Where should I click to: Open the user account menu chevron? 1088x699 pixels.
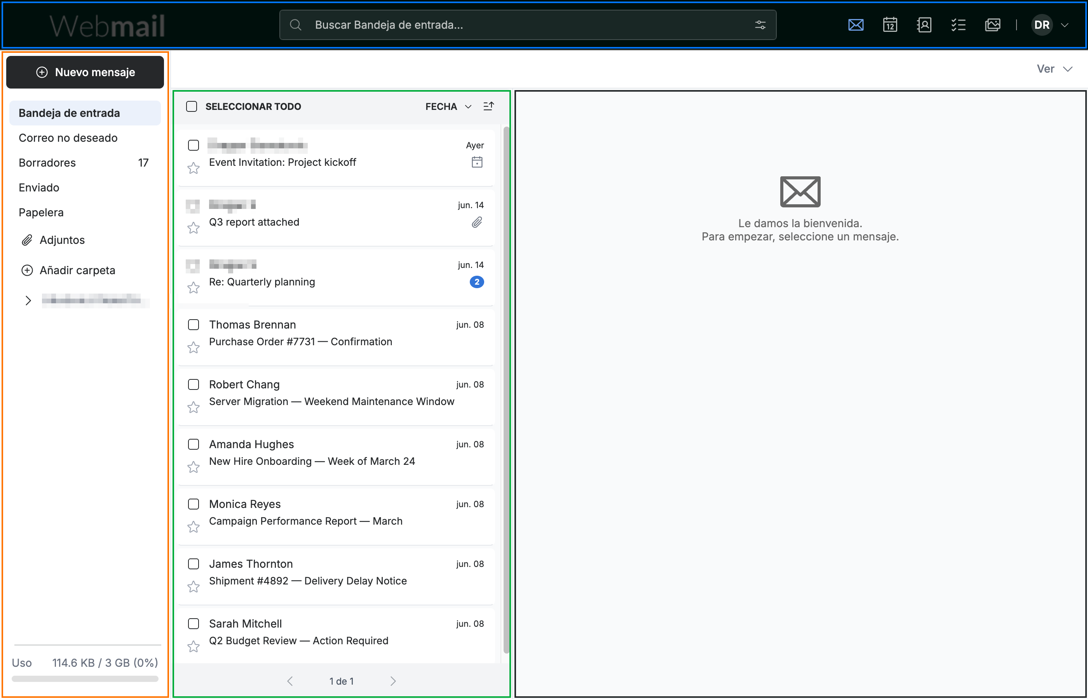click(1064, 25)
